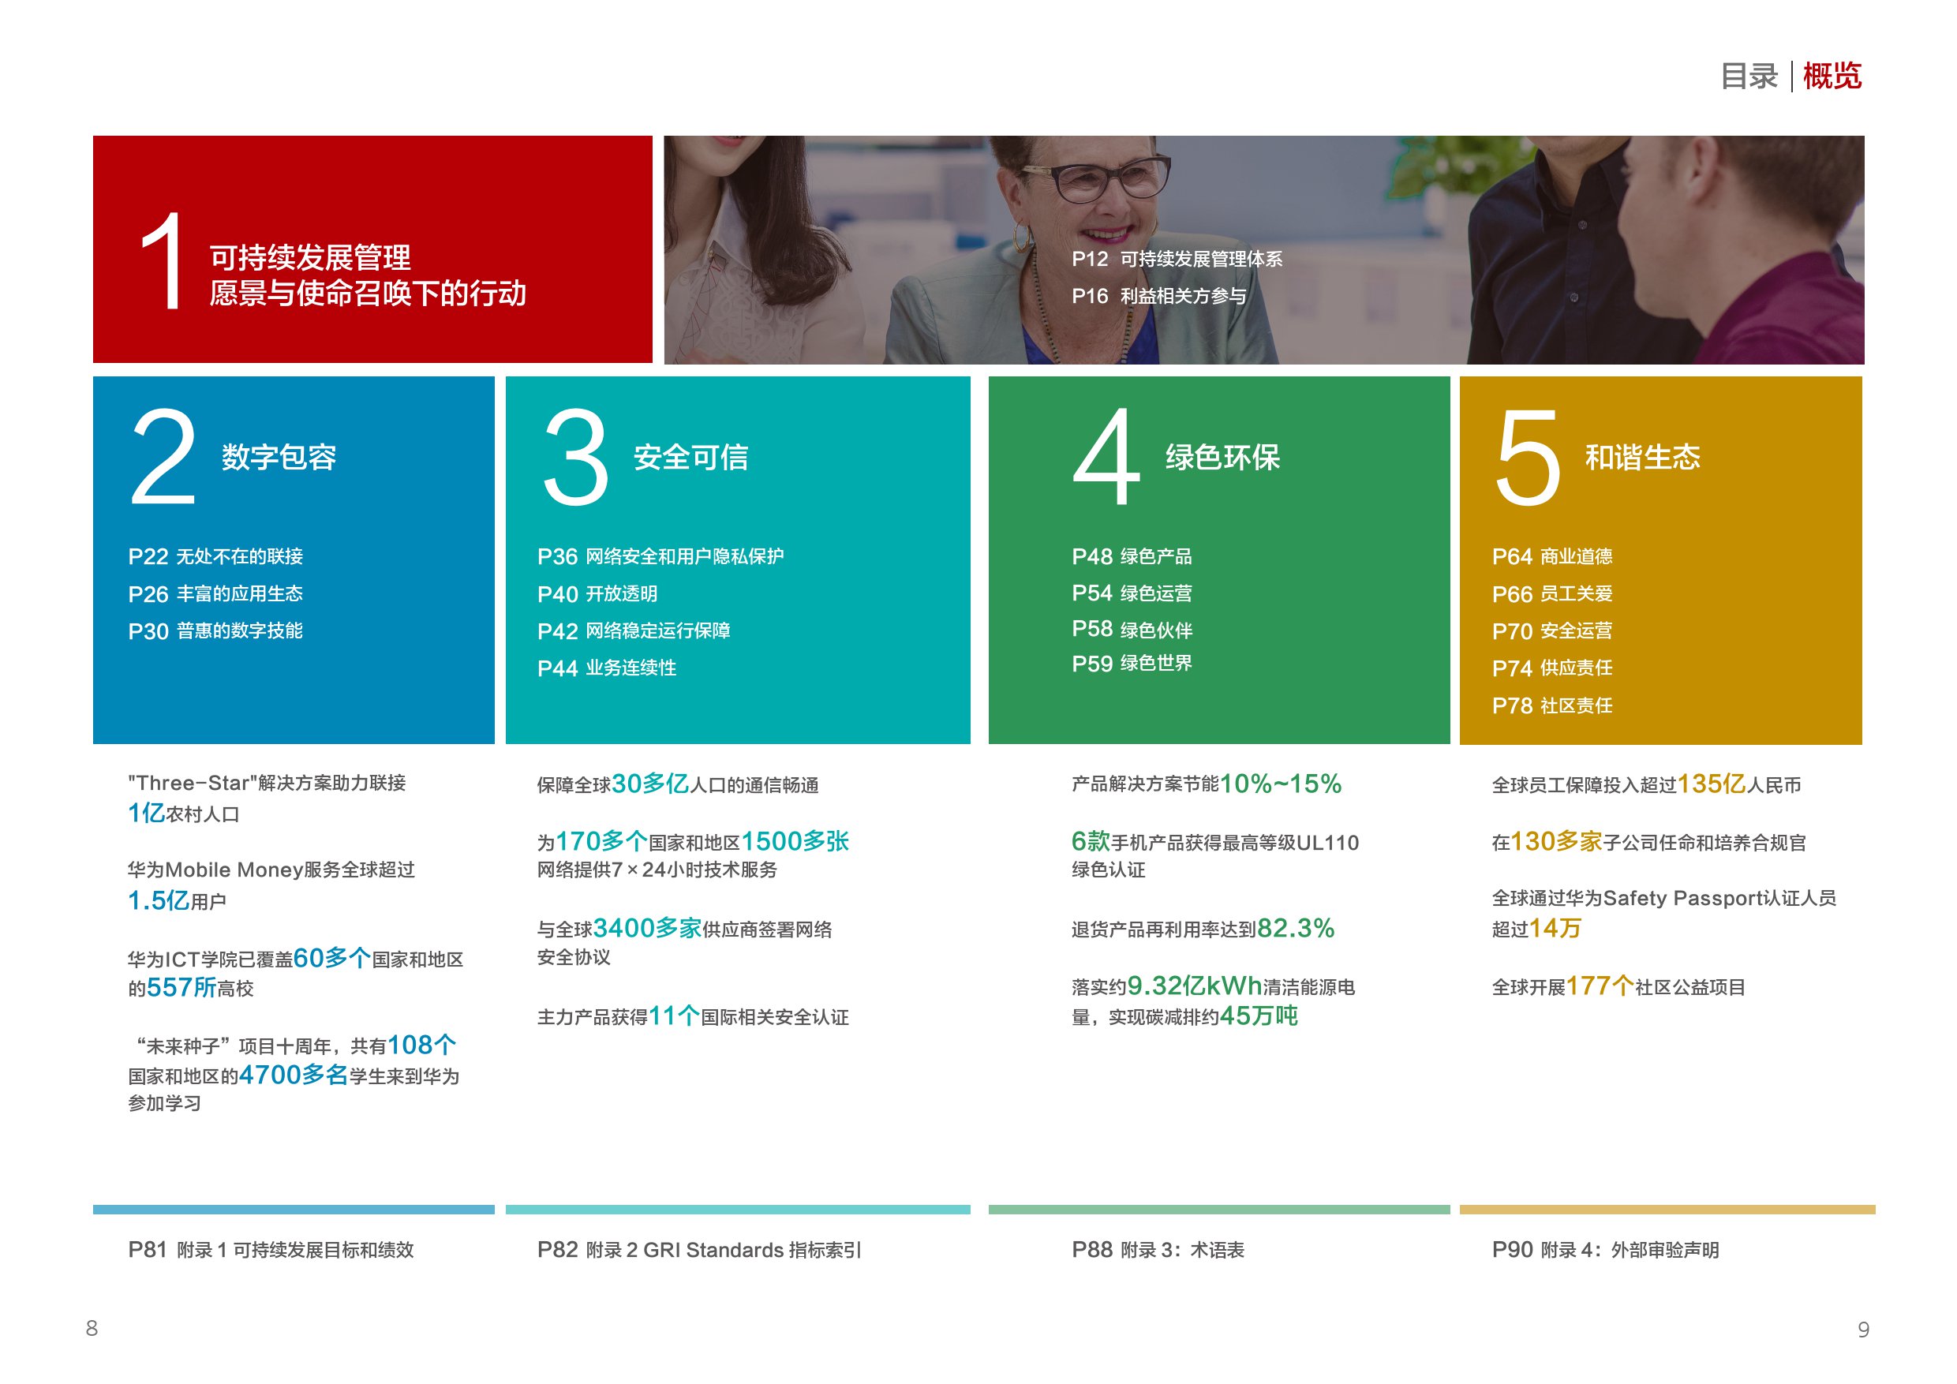Open P58 绿色伙伴 entry

pos(1131,630)
